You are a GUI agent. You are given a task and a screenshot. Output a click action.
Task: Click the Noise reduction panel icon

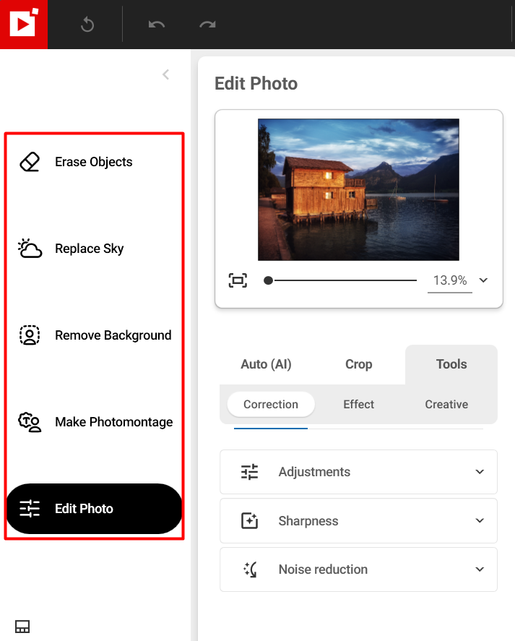(x=248, y=569)
